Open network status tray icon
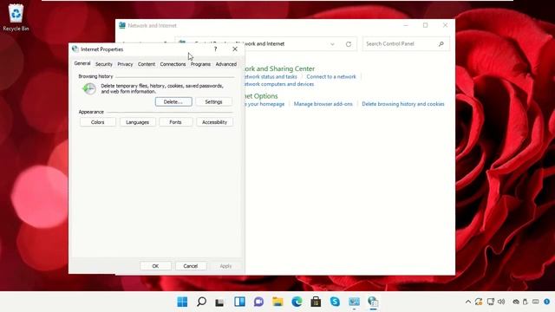The image size is (555, 312). (x=491, y=302)
